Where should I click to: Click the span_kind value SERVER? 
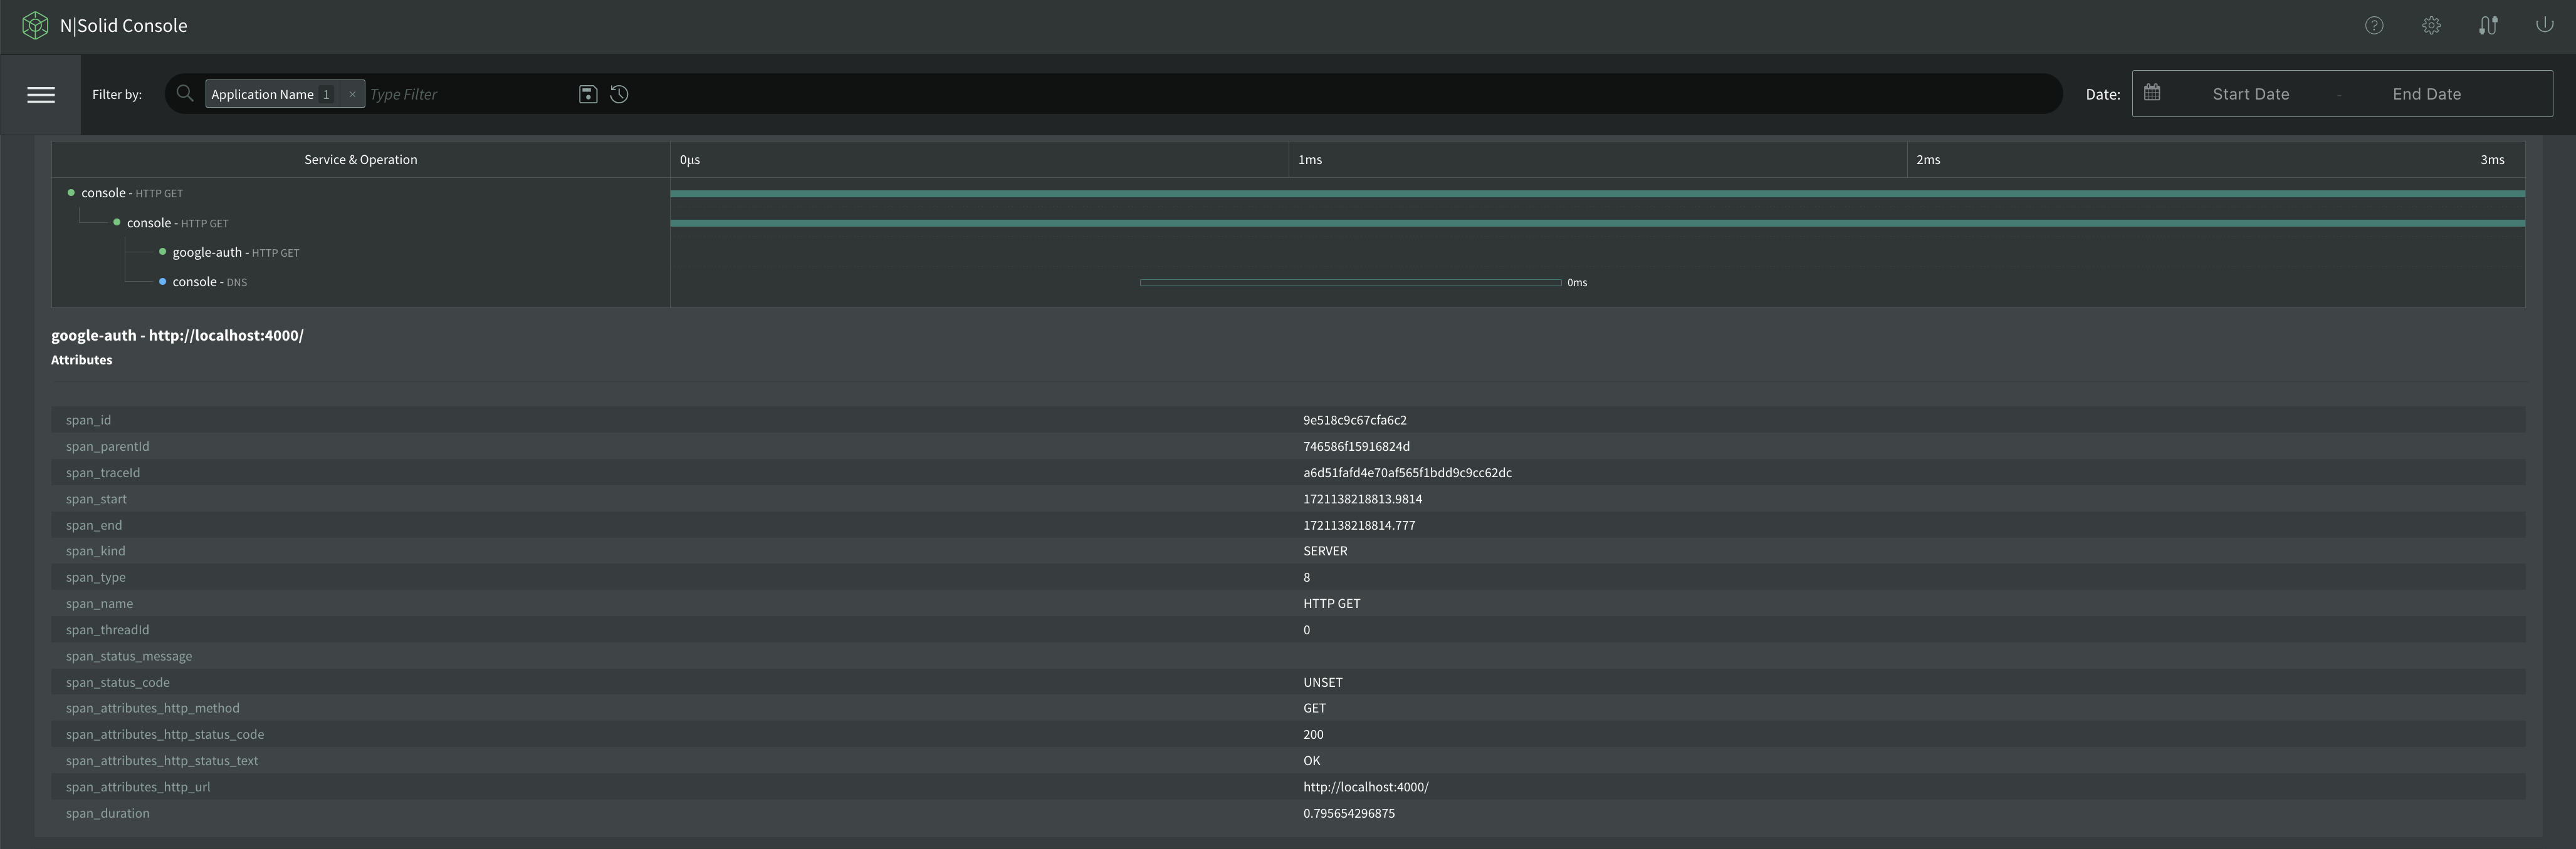(1325, 552)
